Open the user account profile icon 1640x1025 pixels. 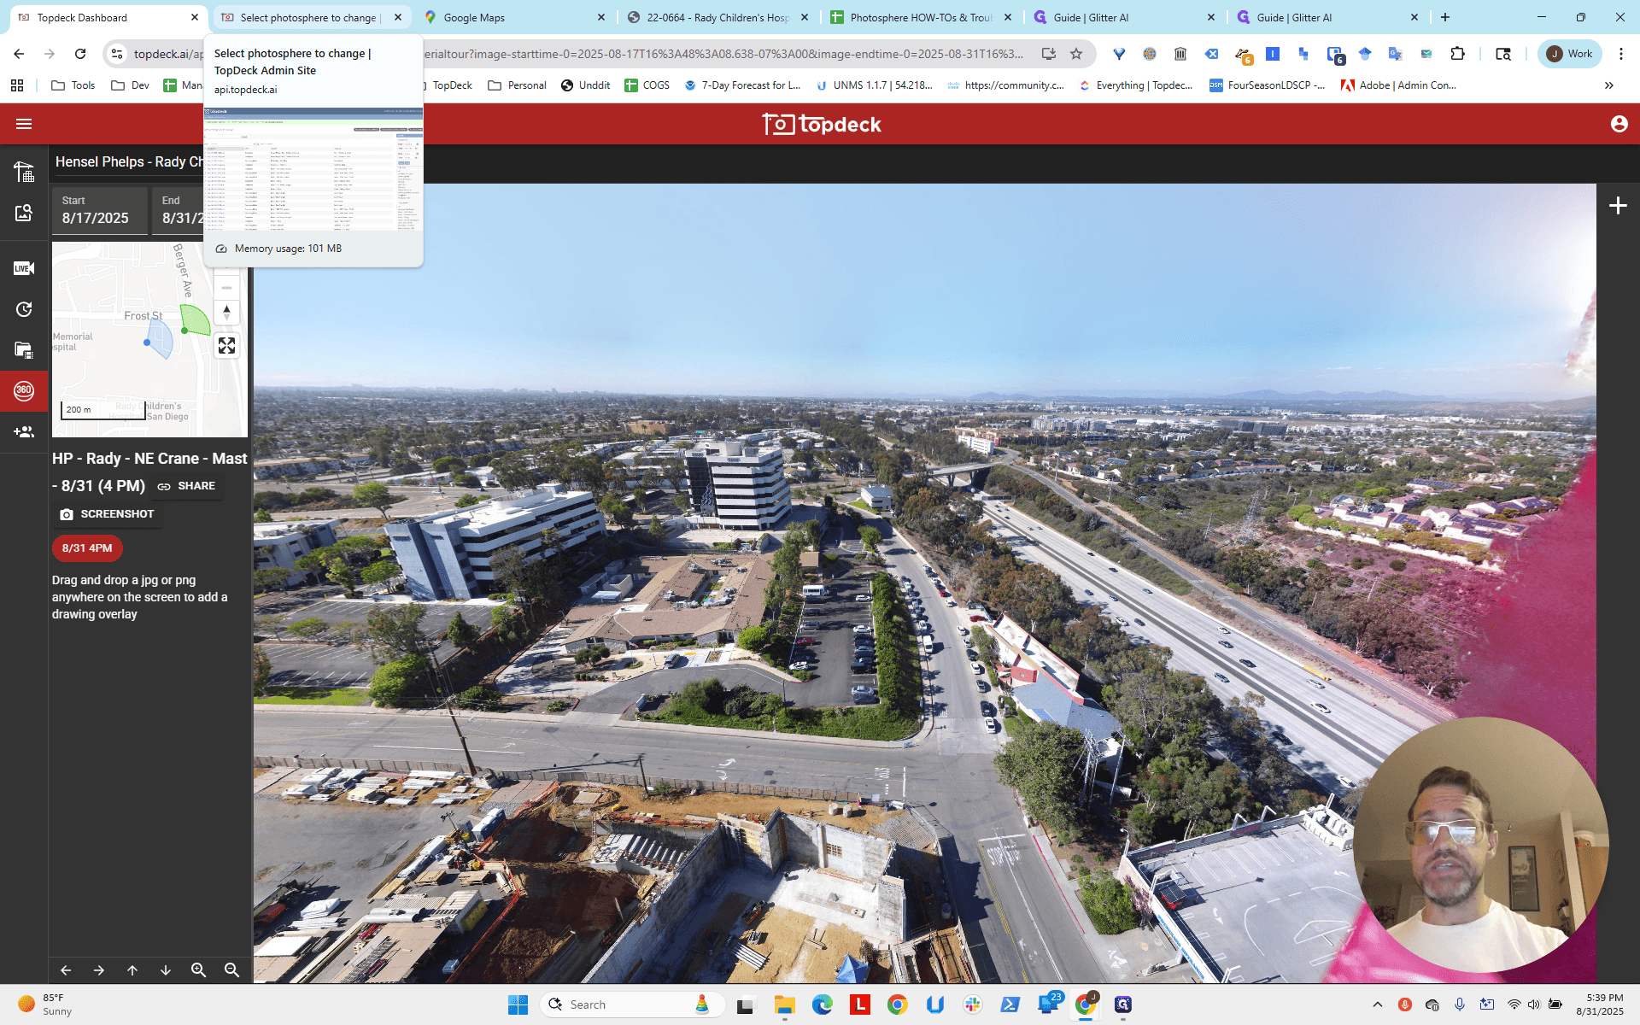(1619, 124)
